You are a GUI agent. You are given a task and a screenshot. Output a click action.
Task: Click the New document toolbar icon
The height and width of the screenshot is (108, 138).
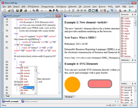click(4, 10)
